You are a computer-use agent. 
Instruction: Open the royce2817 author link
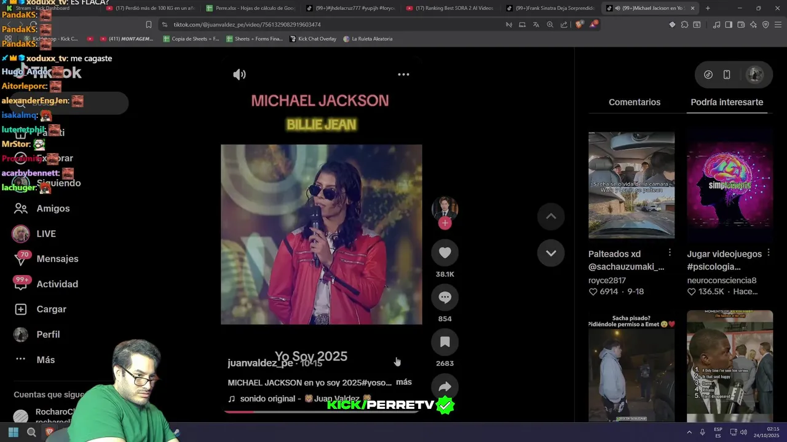click(x=607, y=281)
